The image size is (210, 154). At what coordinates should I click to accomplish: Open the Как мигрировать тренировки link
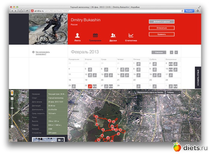tap(43, 53)
